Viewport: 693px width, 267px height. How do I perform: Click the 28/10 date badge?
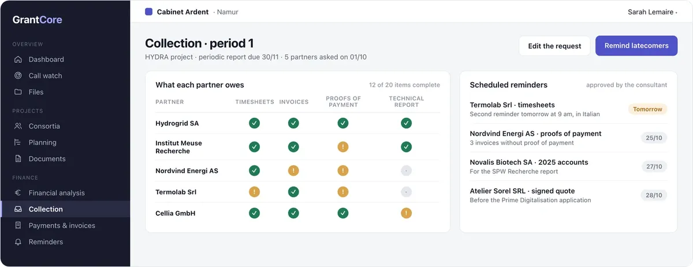[654, 195]
